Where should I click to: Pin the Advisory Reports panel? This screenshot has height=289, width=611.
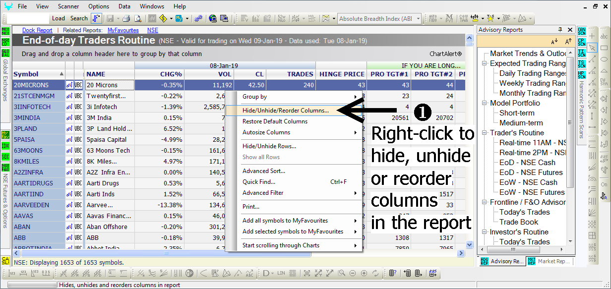560,30
